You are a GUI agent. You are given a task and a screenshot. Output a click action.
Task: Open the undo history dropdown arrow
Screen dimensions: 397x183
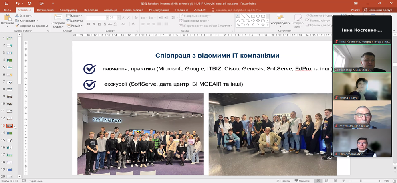(x=22, y=4)
